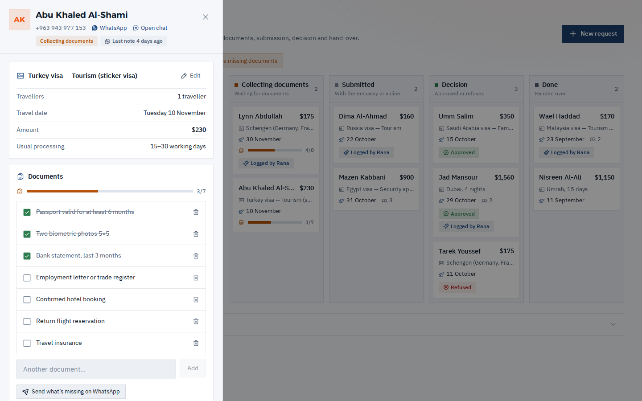Open chat with Abu Khaled
The width and height of the screenshot is (642, 401).
click(150, 28)
